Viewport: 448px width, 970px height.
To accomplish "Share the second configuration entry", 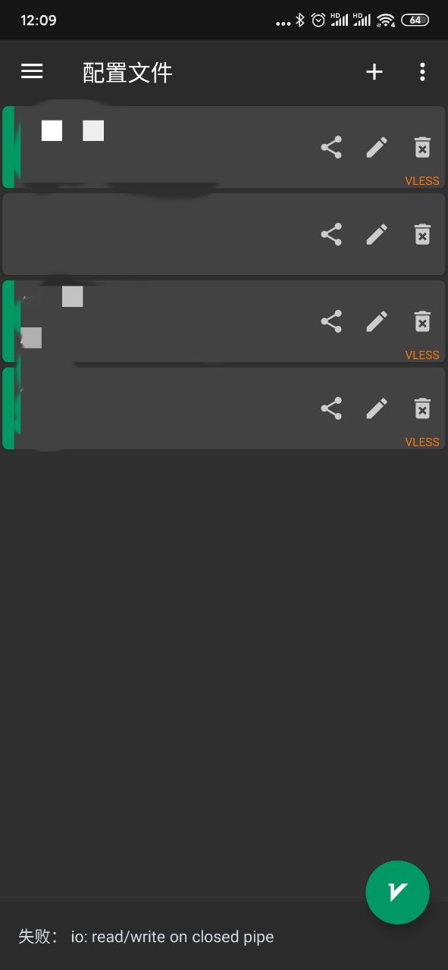I will (331, 234).
